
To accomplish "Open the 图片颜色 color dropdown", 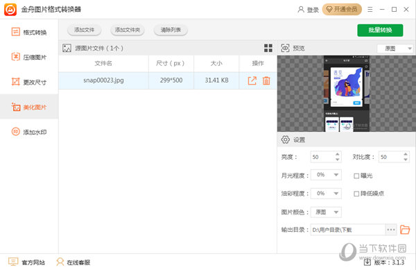I will click(x=336, y=212).
